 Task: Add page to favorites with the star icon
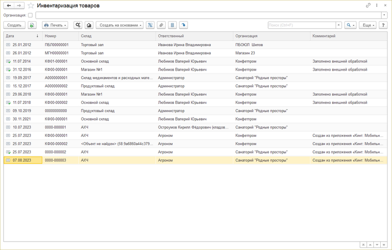click(31, 5)
